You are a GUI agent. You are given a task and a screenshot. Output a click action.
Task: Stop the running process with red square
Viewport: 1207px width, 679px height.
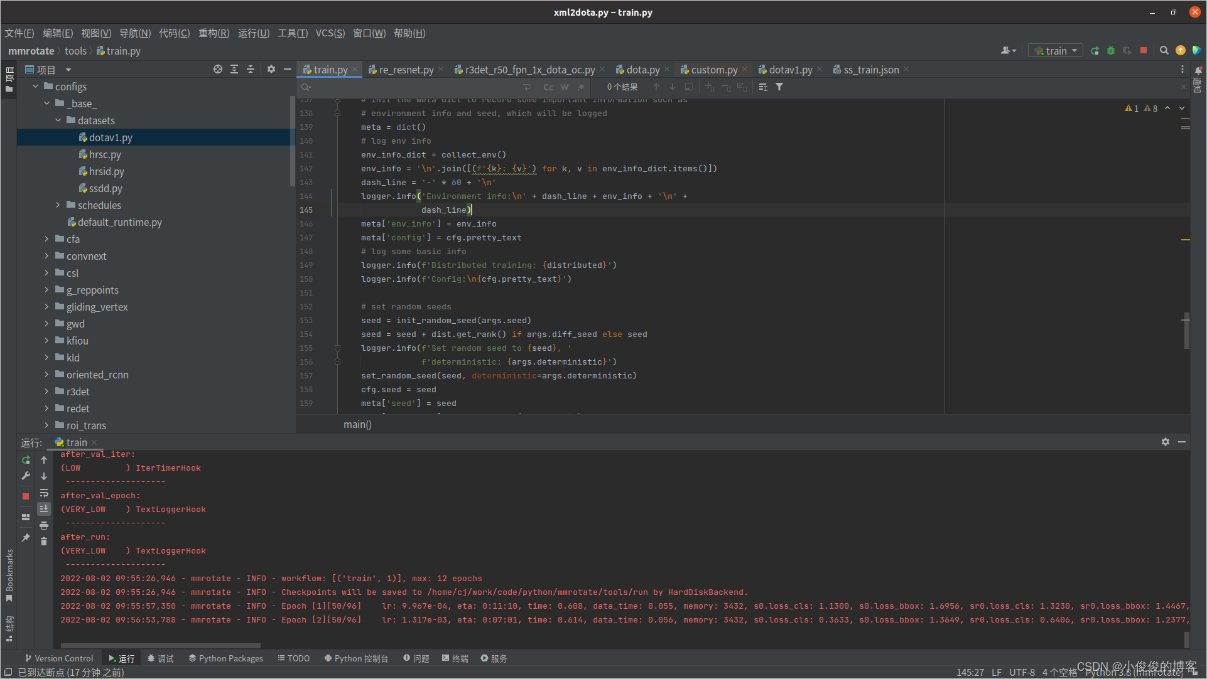[x=1144, y=51]
